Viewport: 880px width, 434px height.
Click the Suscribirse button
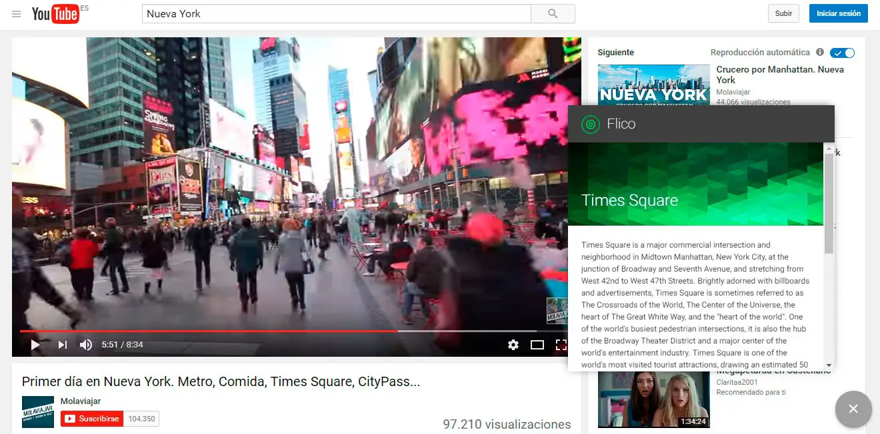92,419
